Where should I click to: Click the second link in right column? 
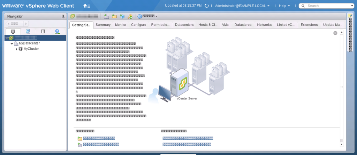187,144
